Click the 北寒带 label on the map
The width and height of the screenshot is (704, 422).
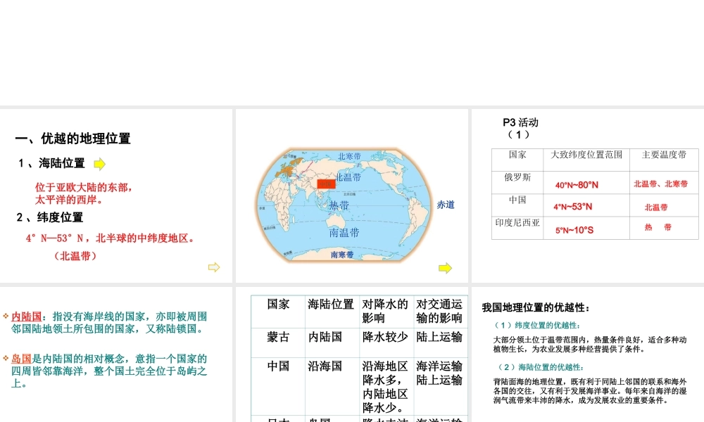point(349,157)
